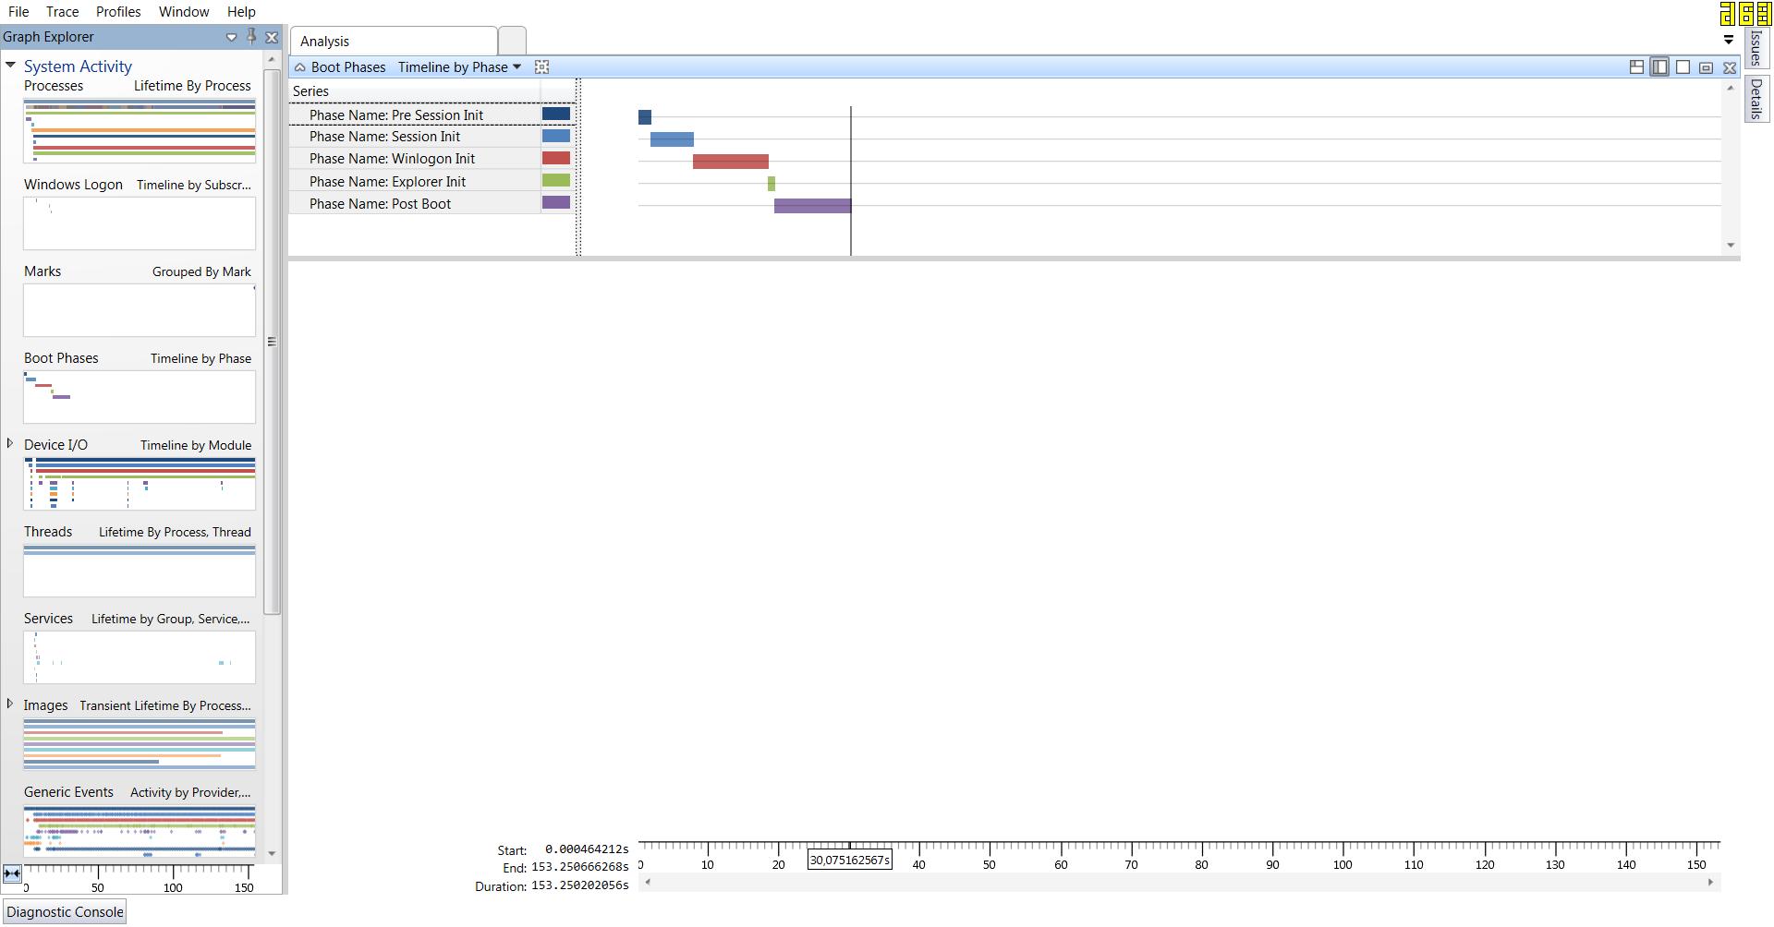The width and height of the screenshot is (1774, 927).
Task: Open the Details side tab
Action: coord(1756,98)
